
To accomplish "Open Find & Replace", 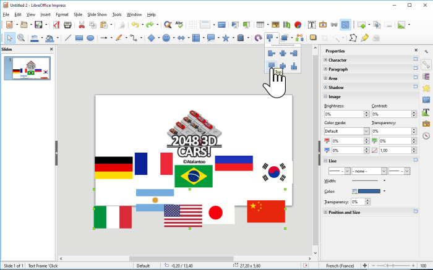I will pos(168,25).
